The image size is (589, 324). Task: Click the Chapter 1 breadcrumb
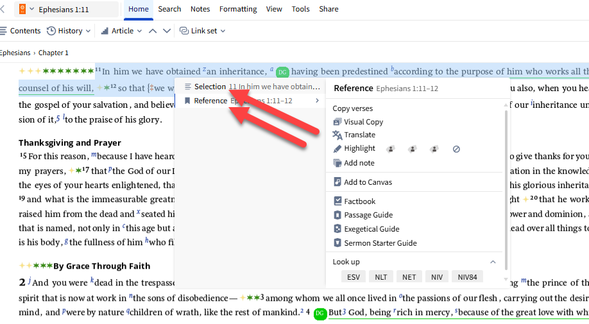(x=53, y=53)
